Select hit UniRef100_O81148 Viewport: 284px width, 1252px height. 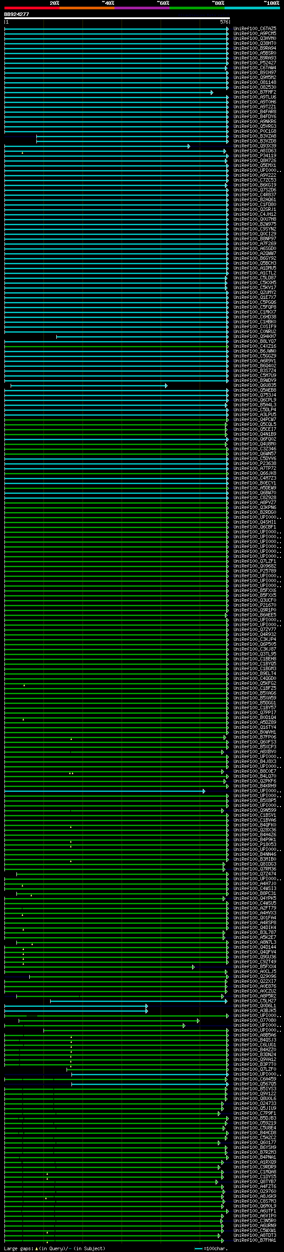click(255, 83)
